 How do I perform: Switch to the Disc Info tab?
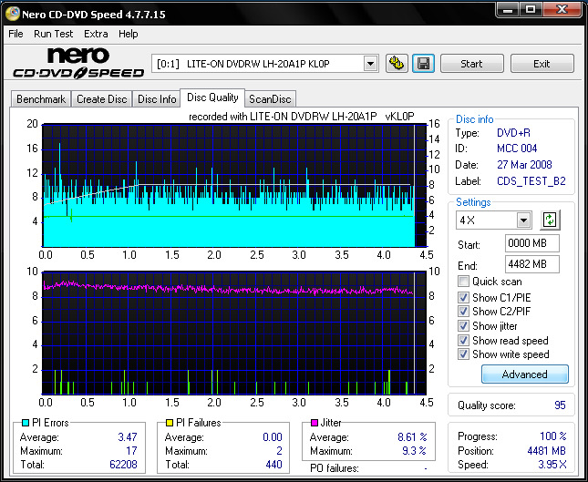(157, 99)
